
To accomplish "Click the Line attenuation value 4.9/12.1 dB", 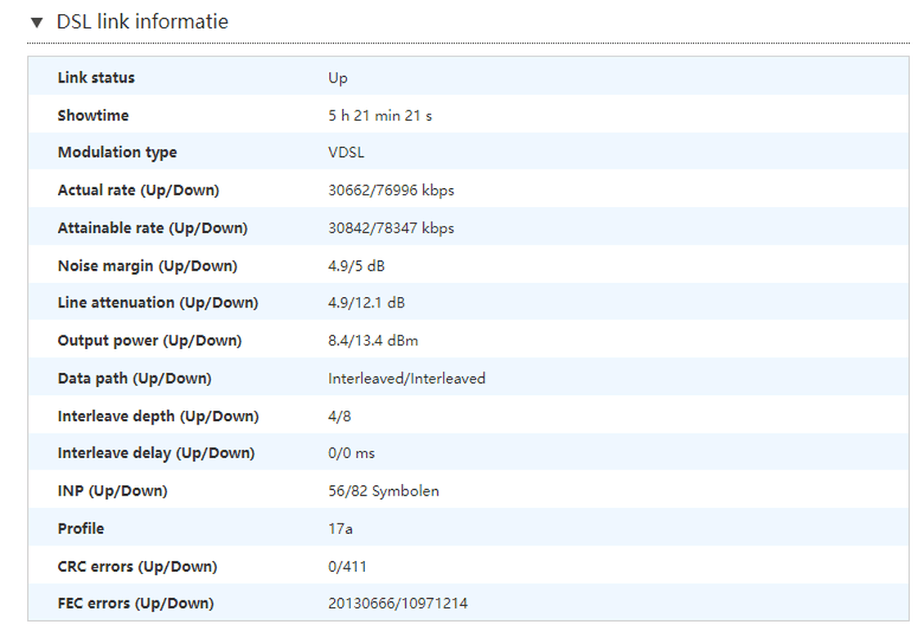I will click(x=366, y=303).
